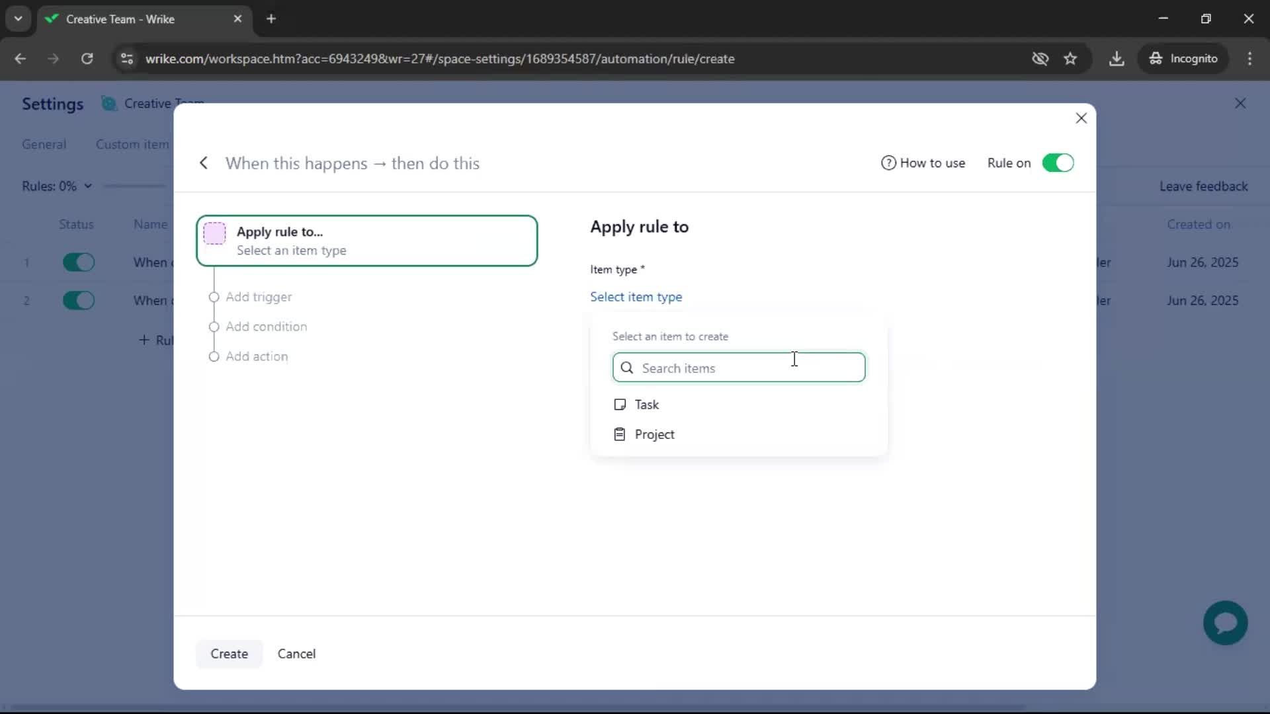Click the Task item icon

click(620, 405)
